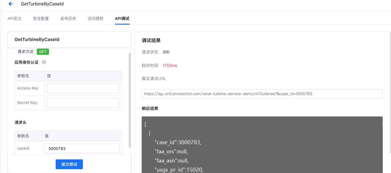Click the "faa_ors":null line in response
This screenshot has width=391, height=173.
point(171,152)
